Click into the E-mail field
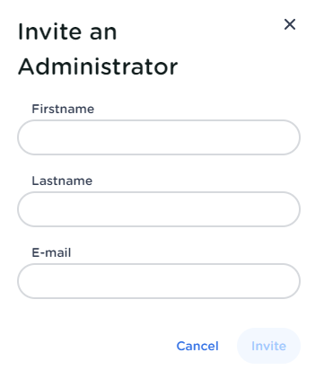This screenshot has height=379, width=324. coord(159,281)
